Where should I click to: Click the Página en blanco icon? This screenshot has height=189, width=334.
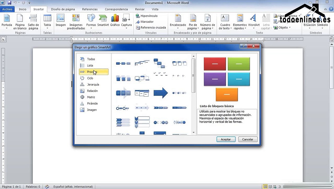(x=20, y=22)
